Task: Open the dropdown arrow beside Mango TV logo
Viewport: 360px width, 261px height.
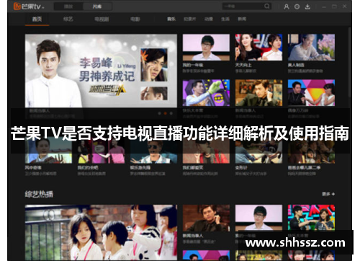Action: click(x=43, y=7)
